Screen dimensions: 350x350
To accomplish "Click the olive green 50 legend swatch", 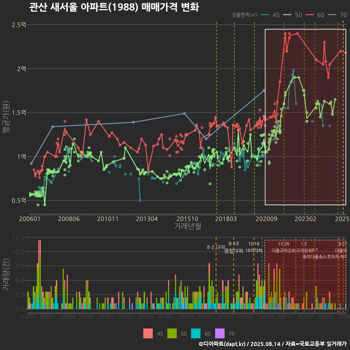I will (x=172, y=334).
